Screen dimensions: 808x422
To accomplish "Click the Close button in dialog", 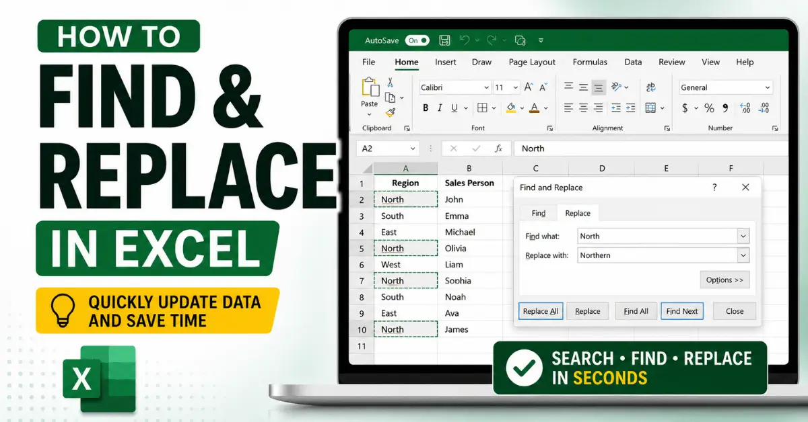I will tap(735, 311).
